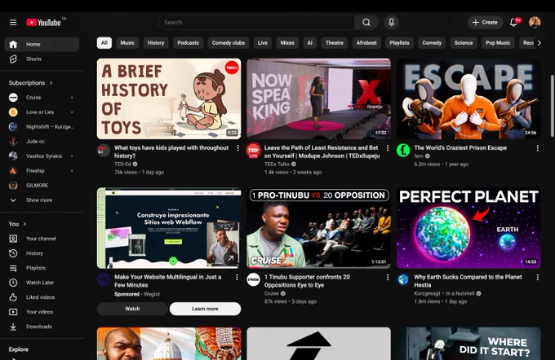Image resolution: width=555 pixels, height=360 pixels.
Task: Play the Escape prison thumbnail
Action: pos(468,99)
